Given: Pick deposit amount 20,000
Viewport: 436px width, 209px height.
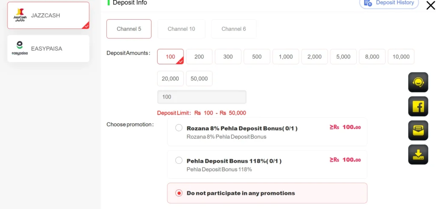Looking at the screenshot, I should [x=170, y=78].
